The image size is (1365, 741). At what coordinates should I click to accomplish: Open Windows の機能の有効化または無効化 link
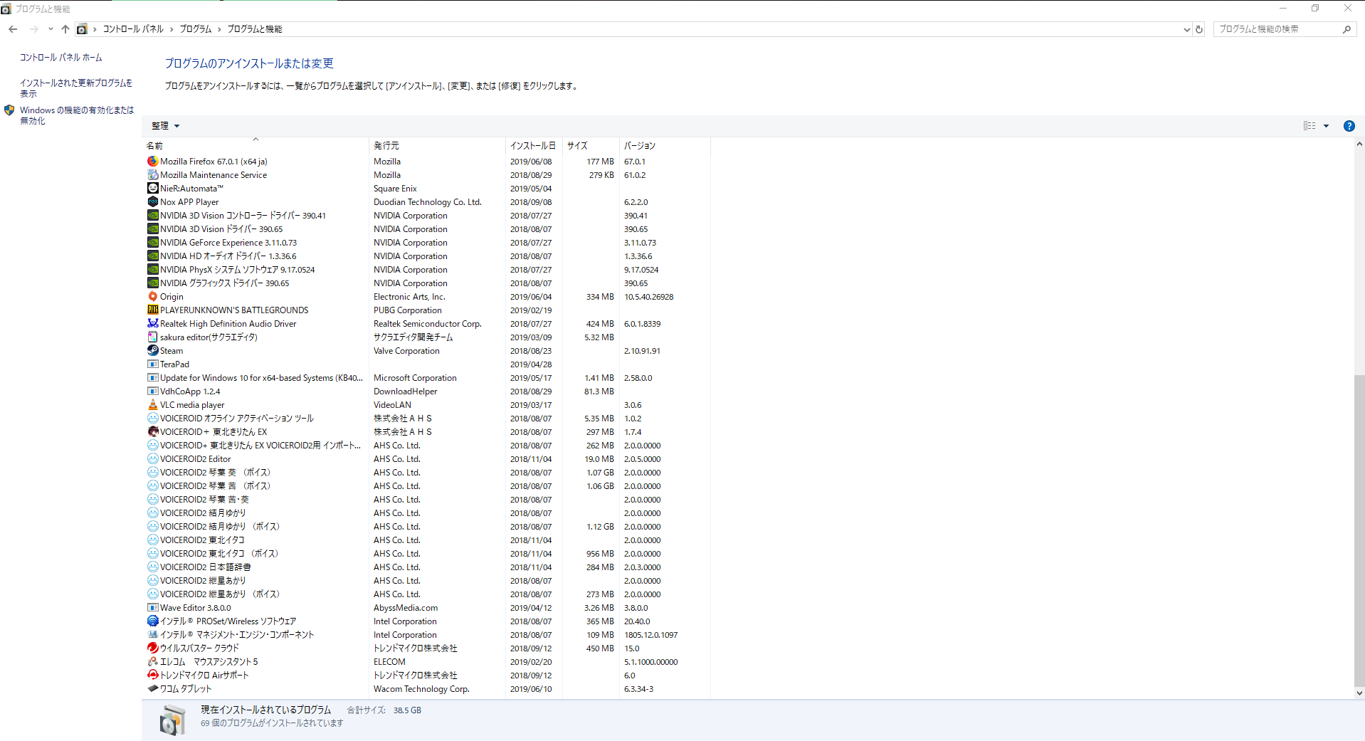point(77,115)
